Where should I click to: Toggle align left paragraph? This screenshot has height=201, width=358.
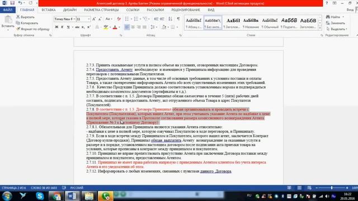point(127,27)
